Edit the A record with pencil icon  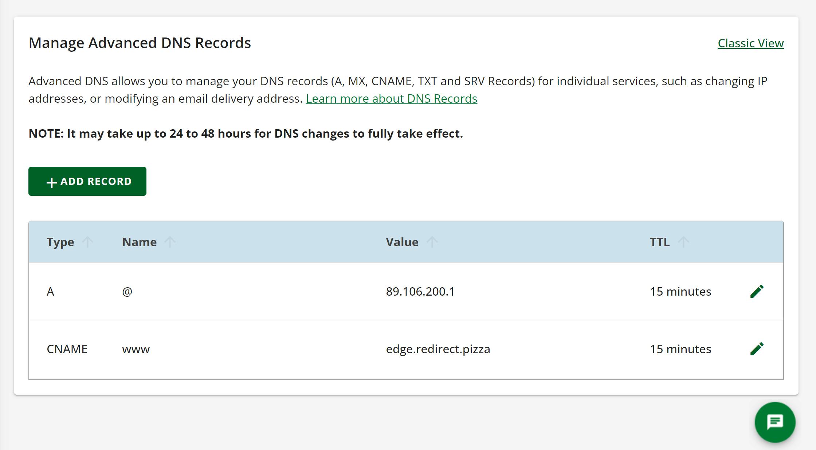757,291
